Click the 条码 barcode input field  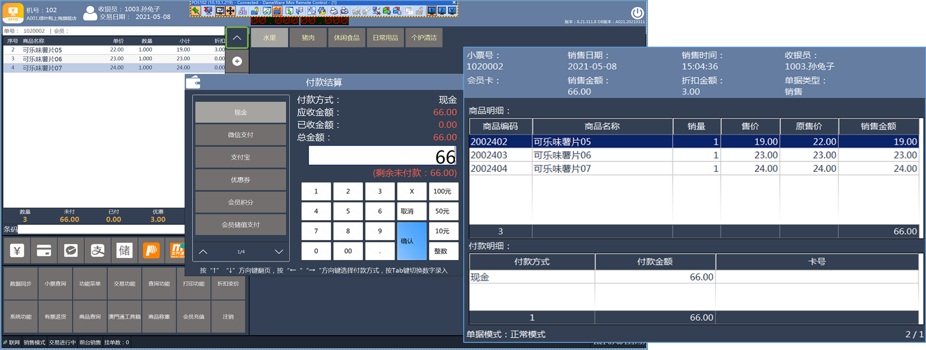(x=101, y=230)
